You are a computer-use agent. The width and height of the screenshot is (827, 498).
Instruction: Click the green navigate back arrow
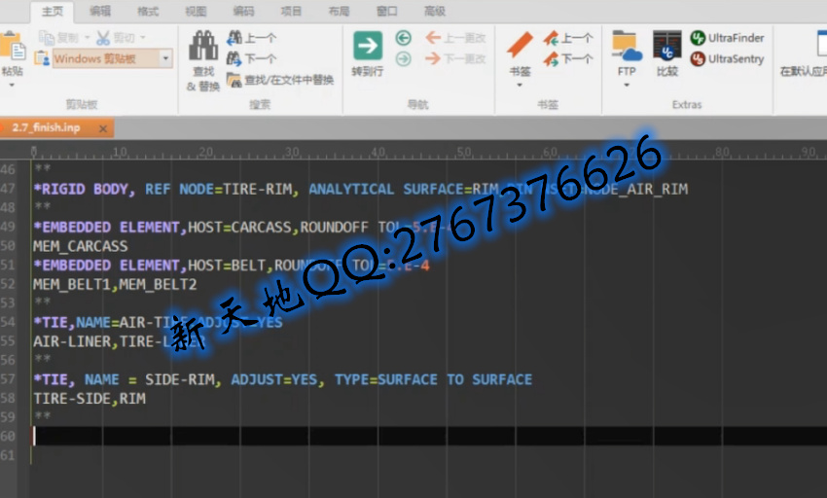(x=403, y=38)
